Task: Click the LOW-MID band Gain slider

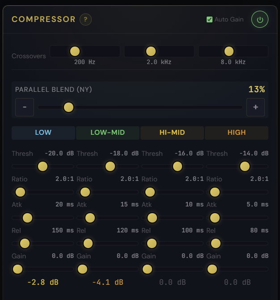Action: click(108, 269)
